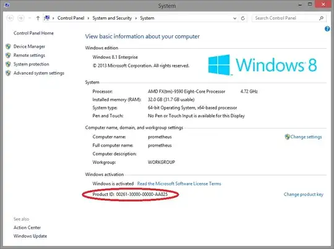Minimize the System window
The height and width of the screenshot is (249, 334).
300,4
